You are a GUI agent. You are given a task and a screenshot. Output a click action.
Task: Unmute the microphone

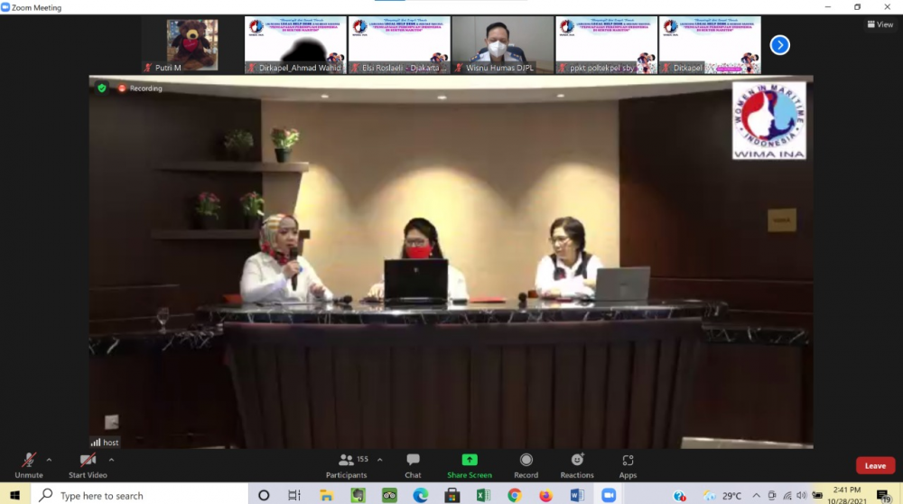[29, 465]
